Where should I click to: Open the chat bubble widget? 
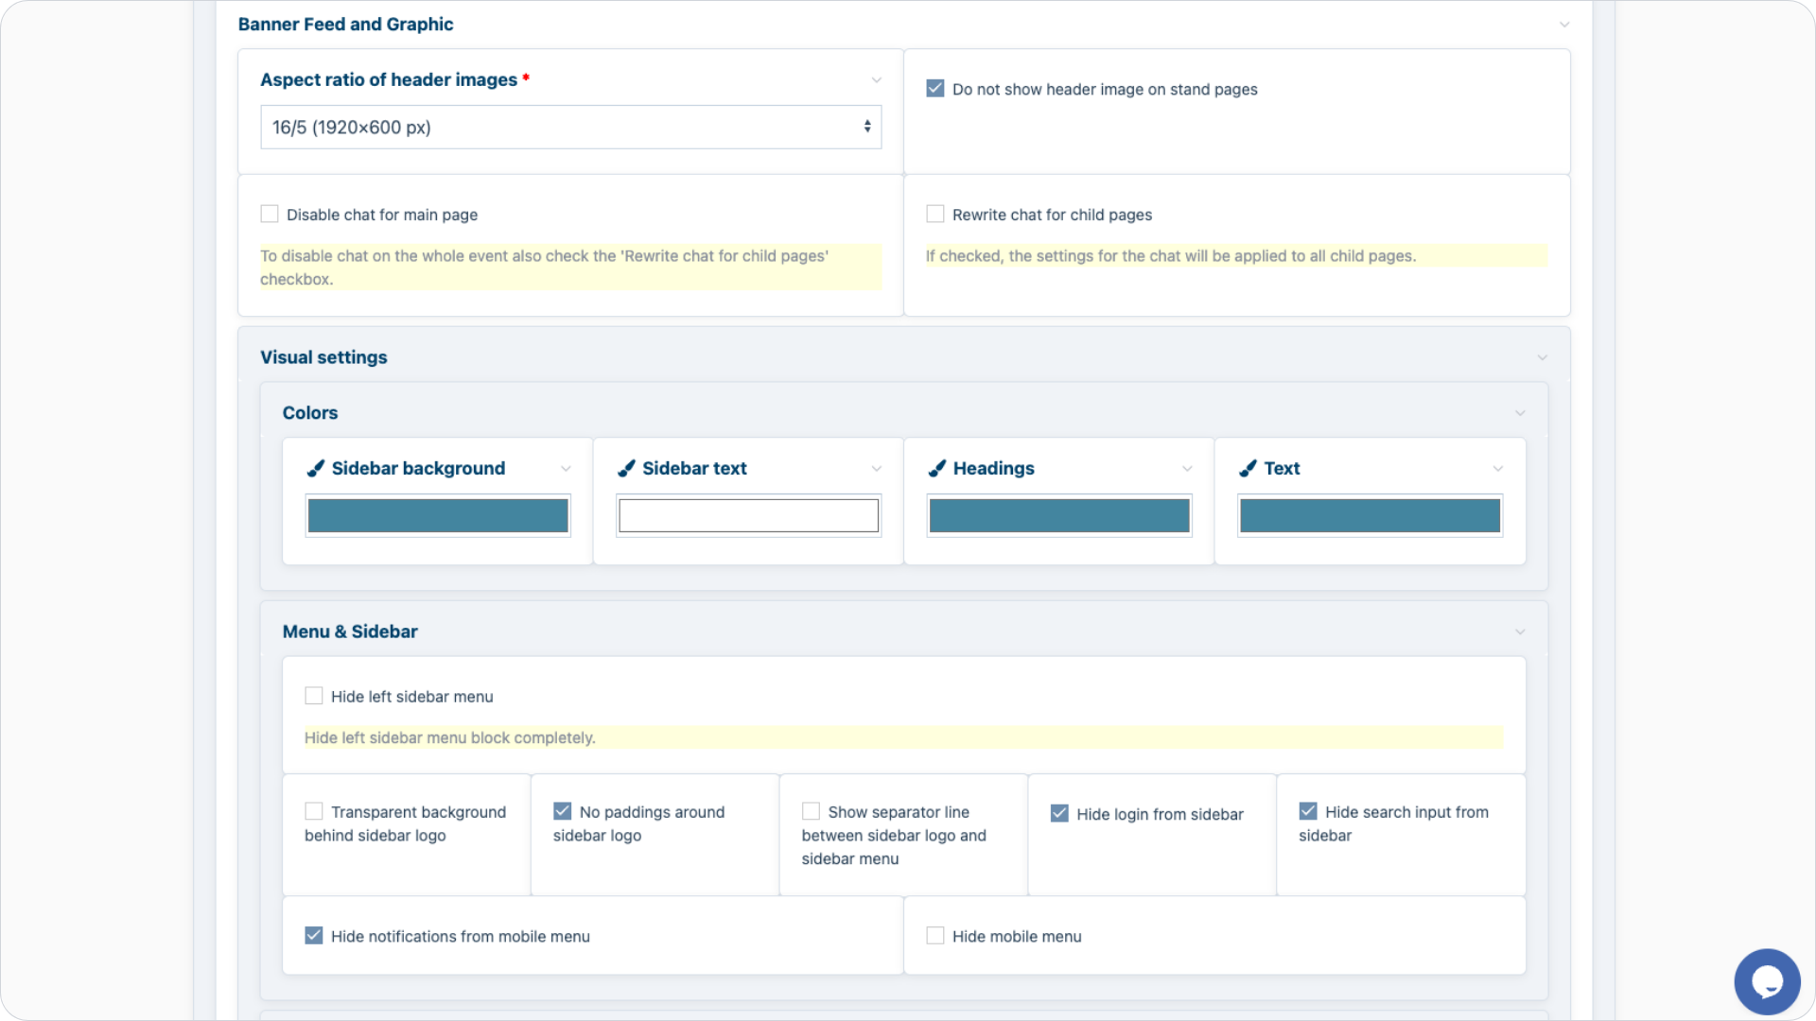point(1766,981)
